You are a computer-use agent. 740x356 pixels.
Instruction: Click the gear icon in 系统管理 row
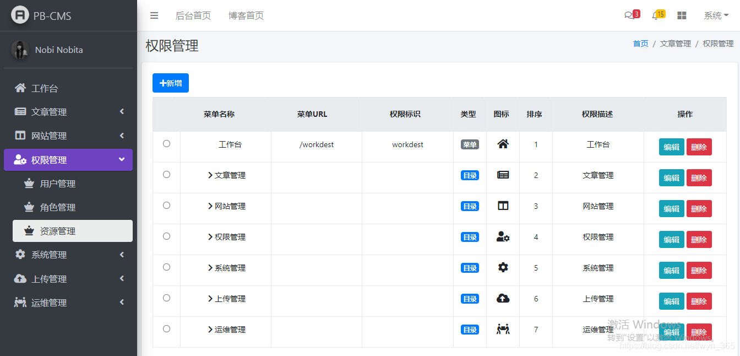503,268
